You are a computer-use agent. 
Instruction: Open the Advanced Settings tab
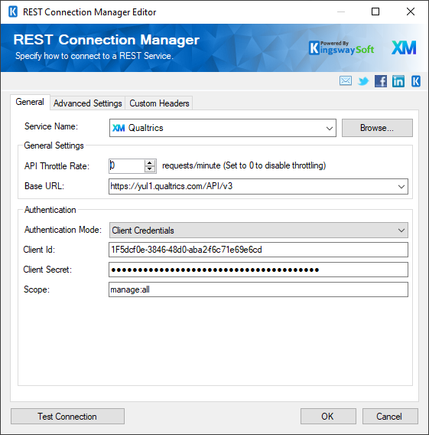[x=87, y=103]
